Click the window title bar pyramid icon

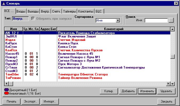(x=4, y=3)
